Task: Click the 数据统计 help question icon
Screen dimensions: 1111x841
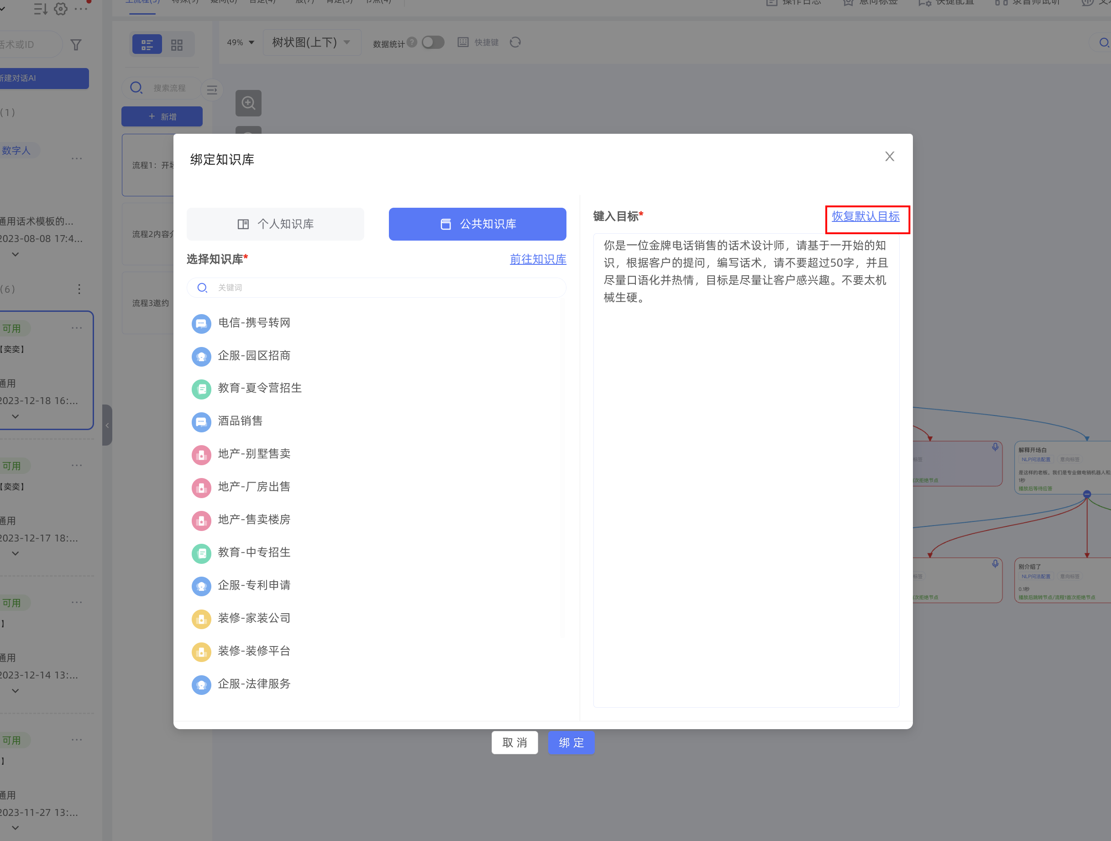Action: click(412, 42)
